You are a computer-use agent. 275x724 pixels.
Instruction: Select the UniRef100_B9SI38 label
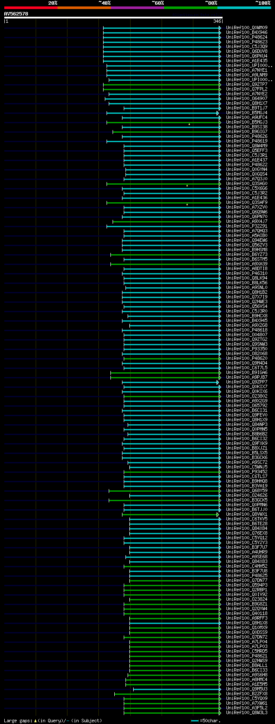point(247,127)
